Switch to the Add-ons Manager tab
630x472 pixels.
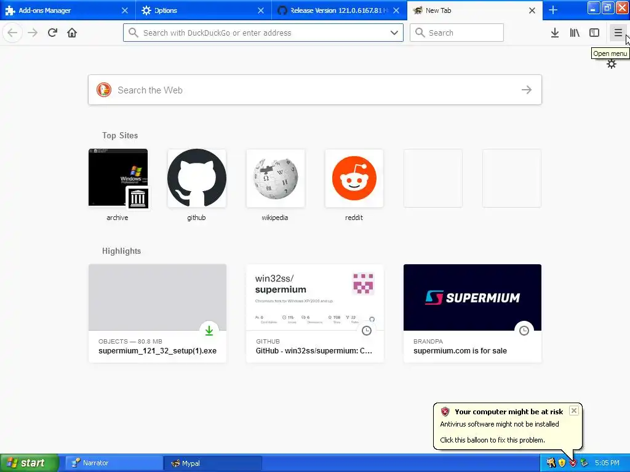tap(68, 10)
